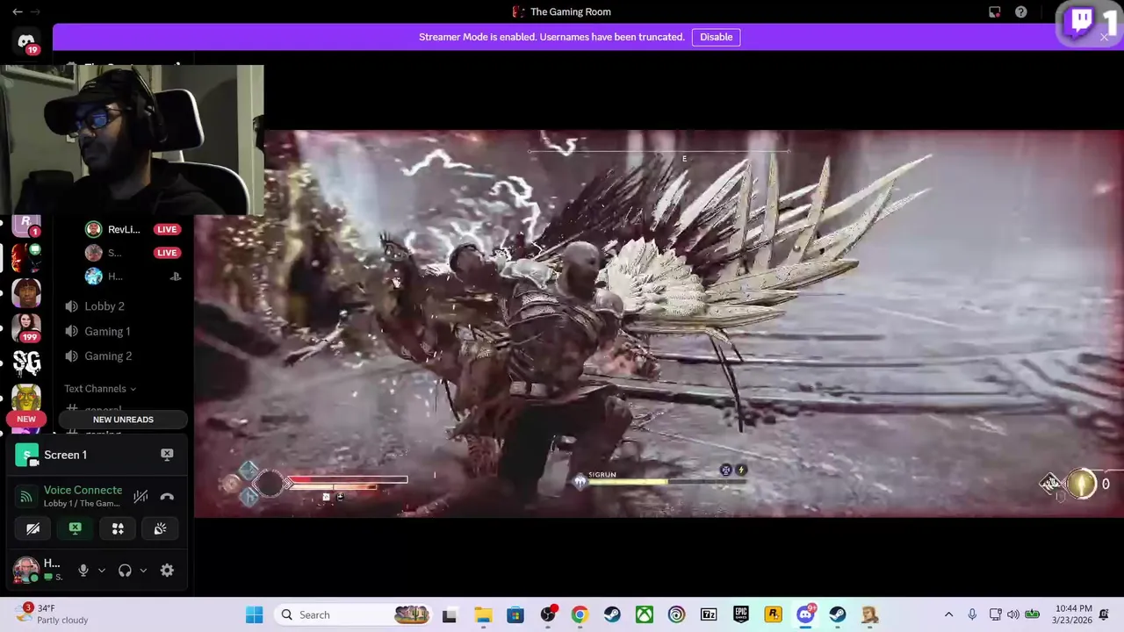Open Microsoft Store from the taskbar
The width and height of the screenshot is (1124, 632).
[515, 615]
